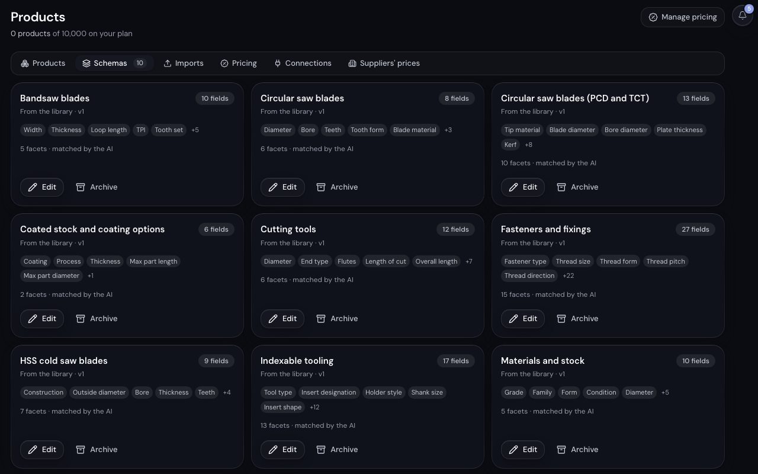Viewport: 758px width, 474px height.
Task: Open the Connections tab
Action: pyautogui.click(x=303, y=63)
